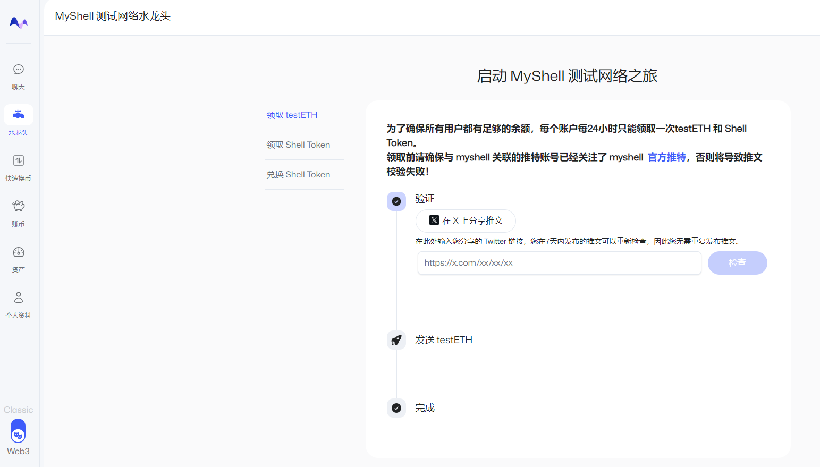Click the 在 X 上分享推文 button
This screenshot has height=467, width=820.
466,220
